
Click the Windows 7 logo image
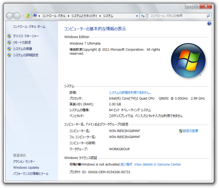point(188,60)
